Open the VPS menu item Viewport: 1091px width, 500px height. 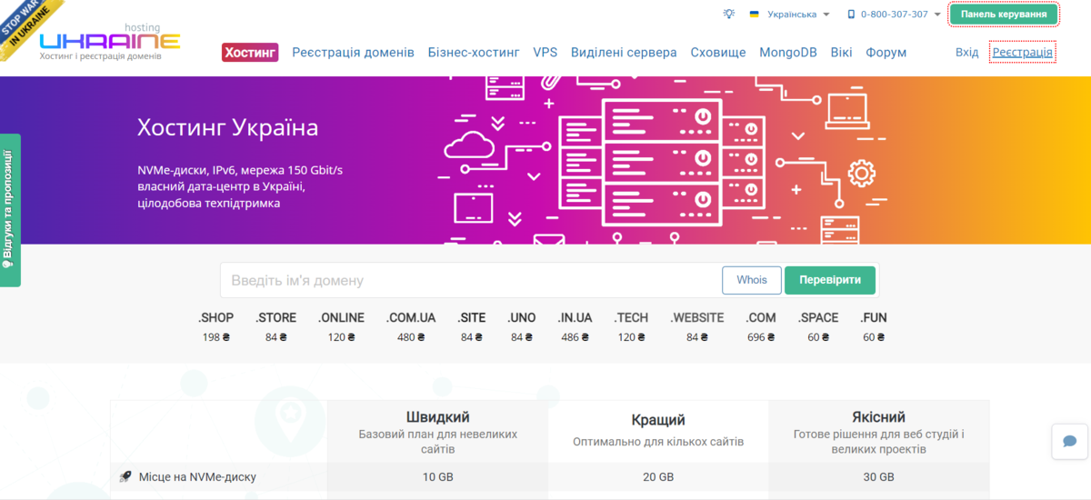pyautogui.click(x=545, y=52)
